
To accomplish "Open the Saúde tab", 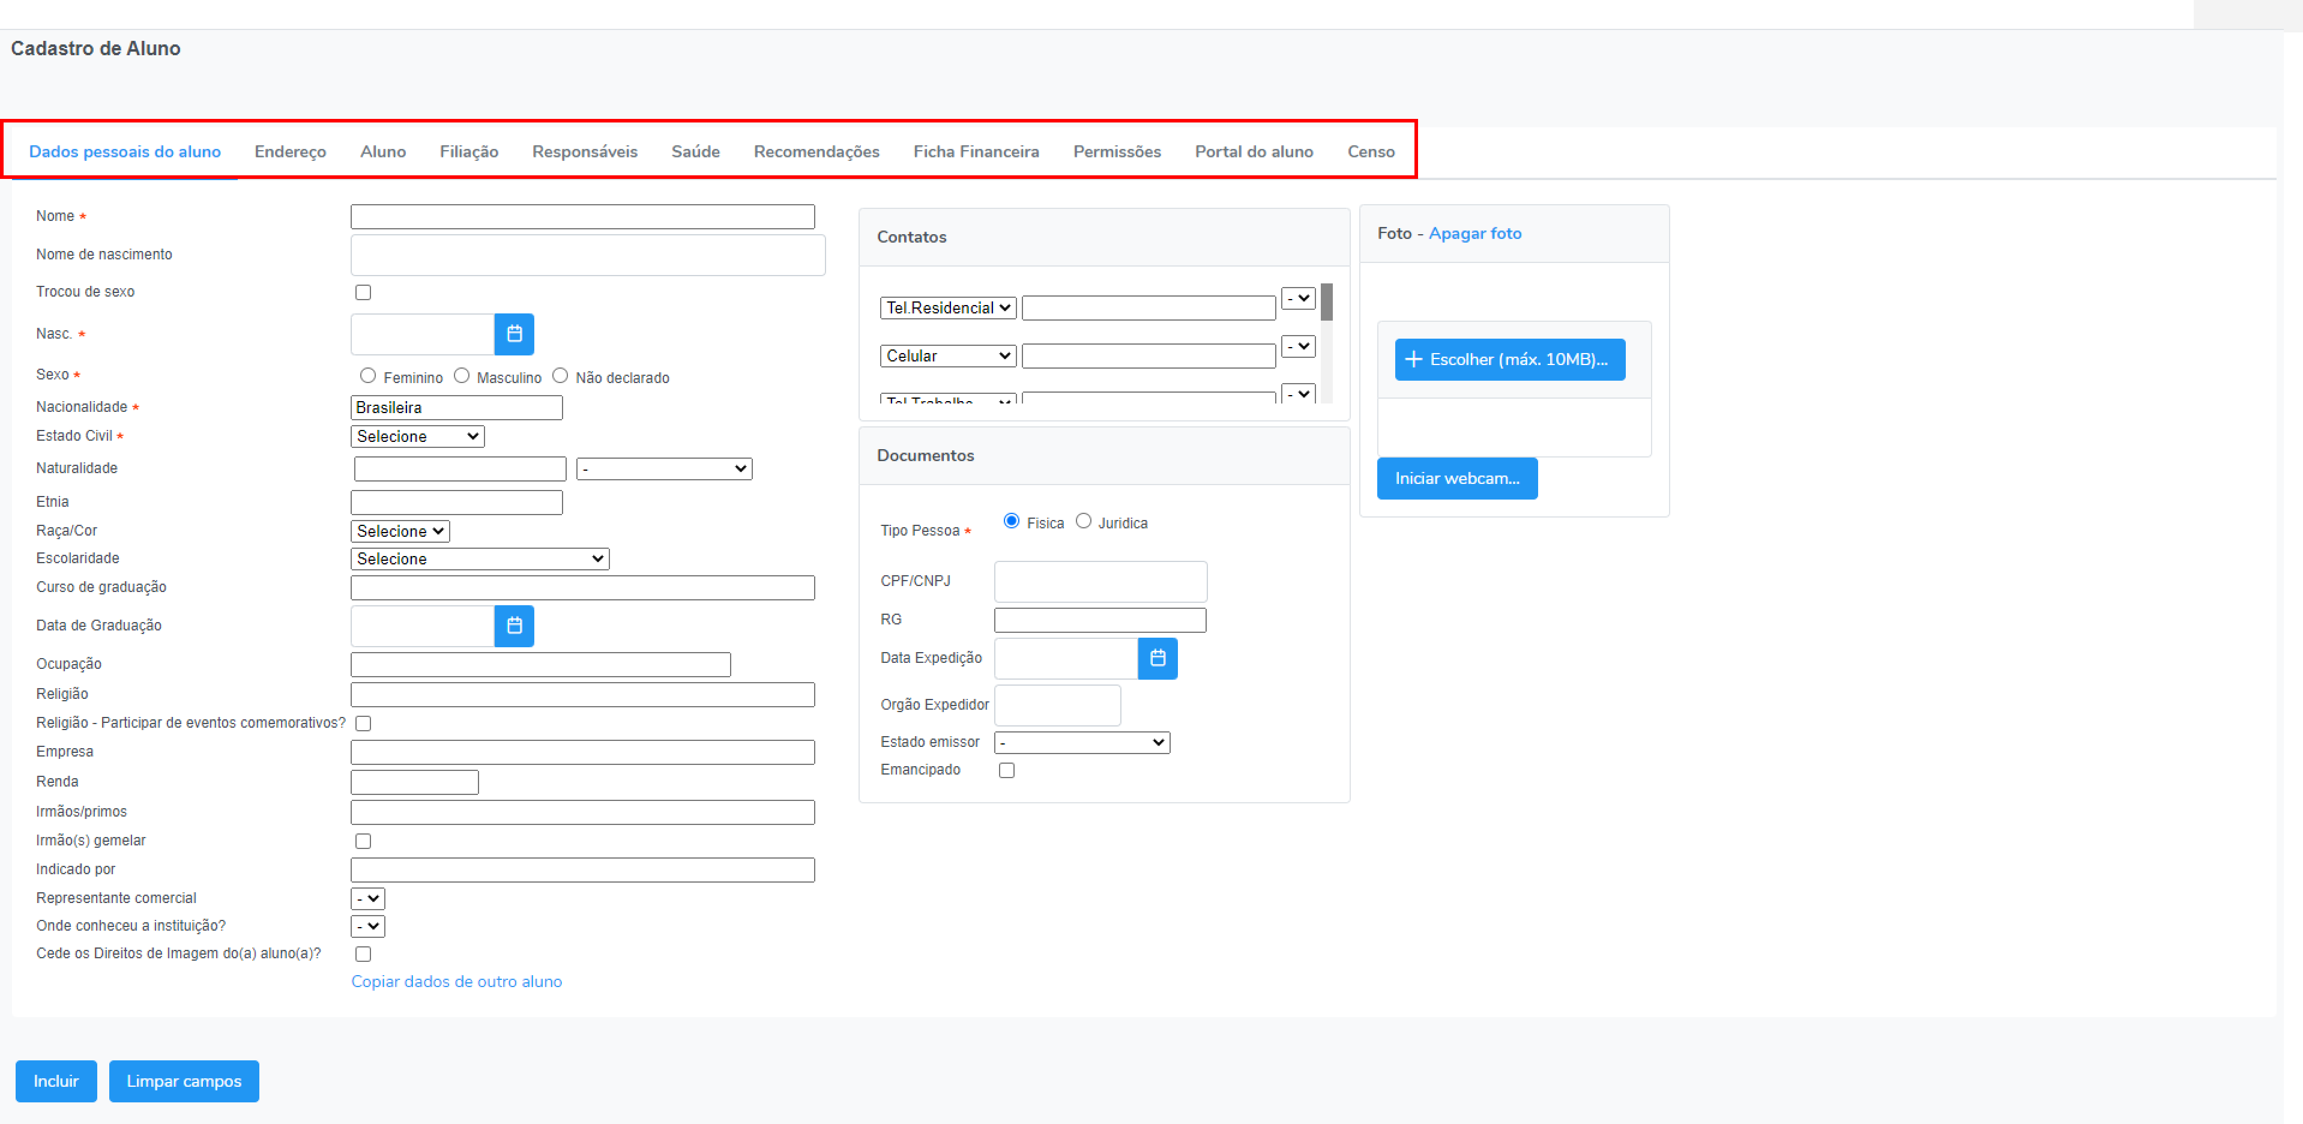I will coord(695,152).
